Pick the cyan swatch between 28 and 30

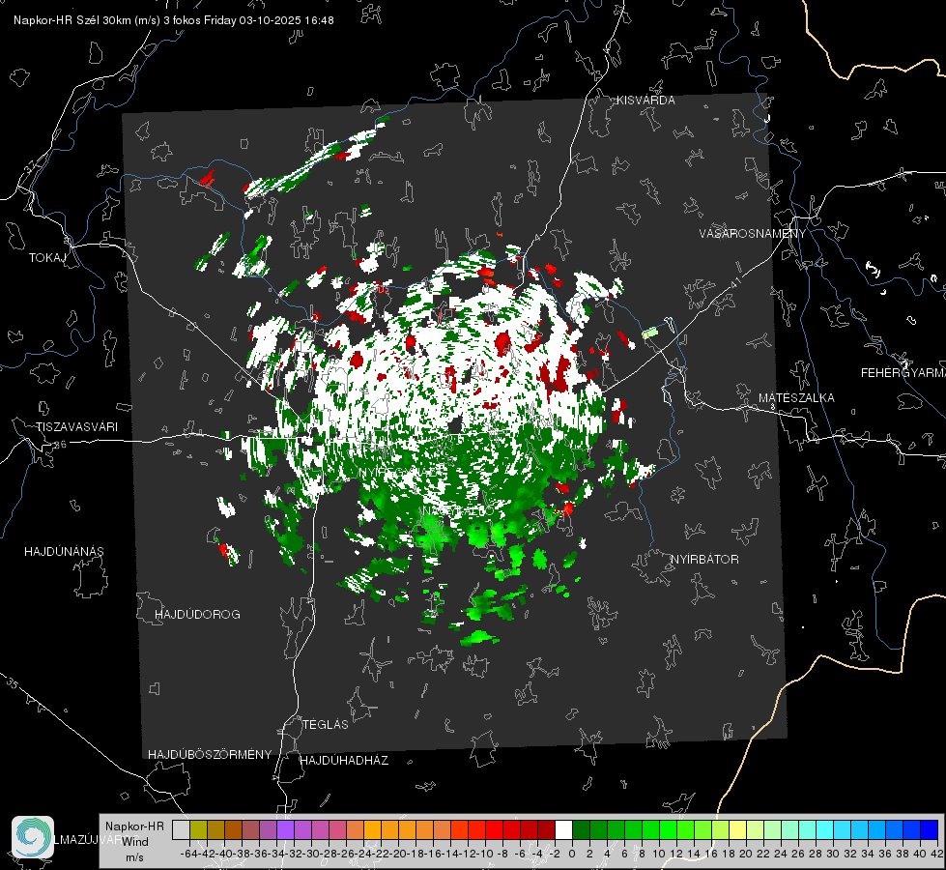pyautogui.click(x=825, y=830)
